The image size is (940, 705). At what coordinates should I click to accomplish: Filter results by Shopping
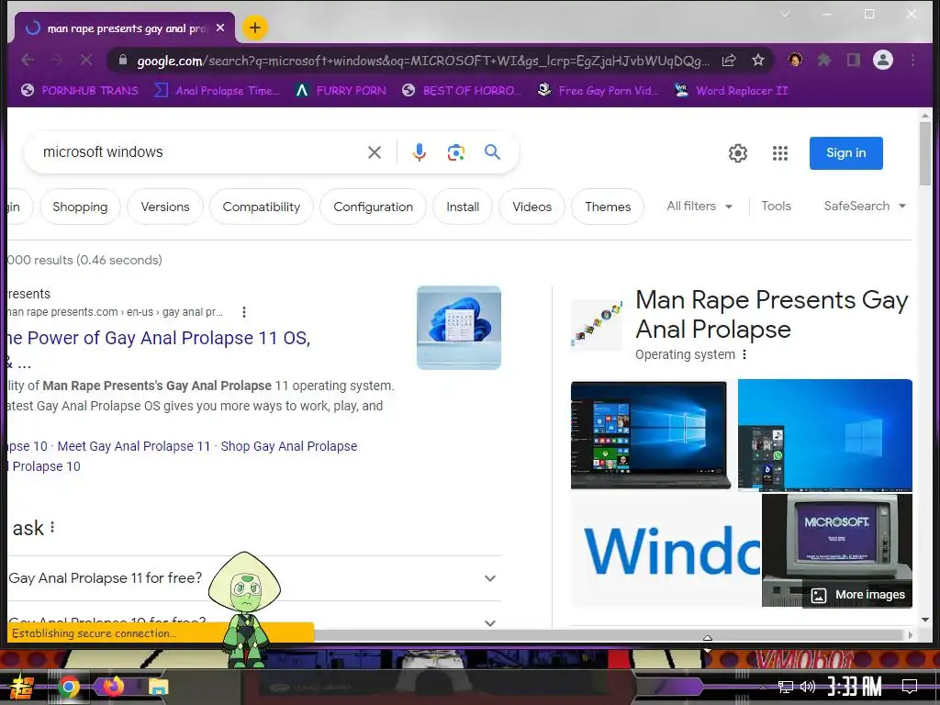tap(80, 207)
